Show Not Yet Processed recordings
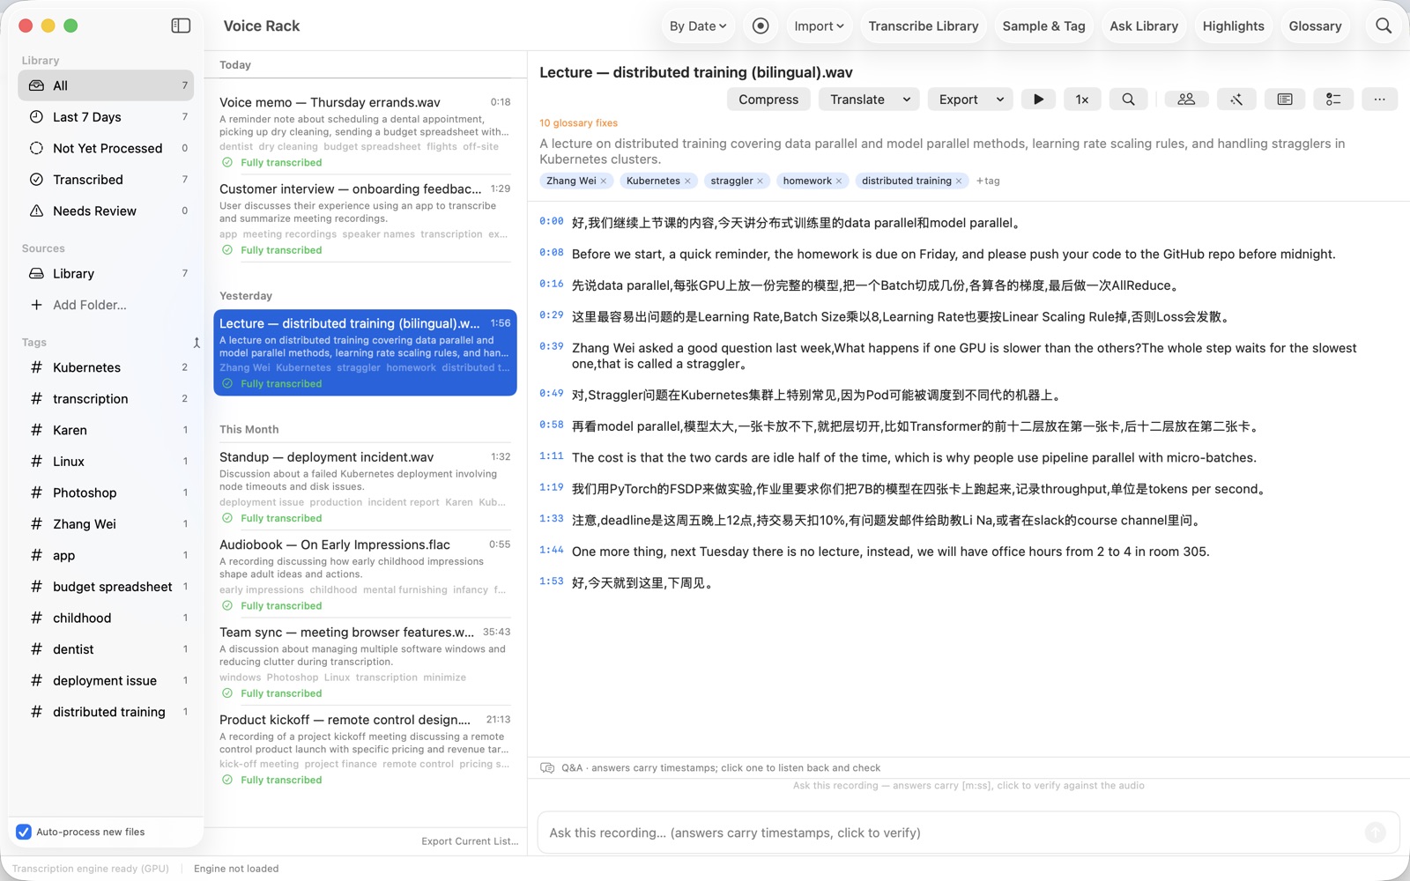The height and width of the screenshot is (881, 1410). pos(106,148)
